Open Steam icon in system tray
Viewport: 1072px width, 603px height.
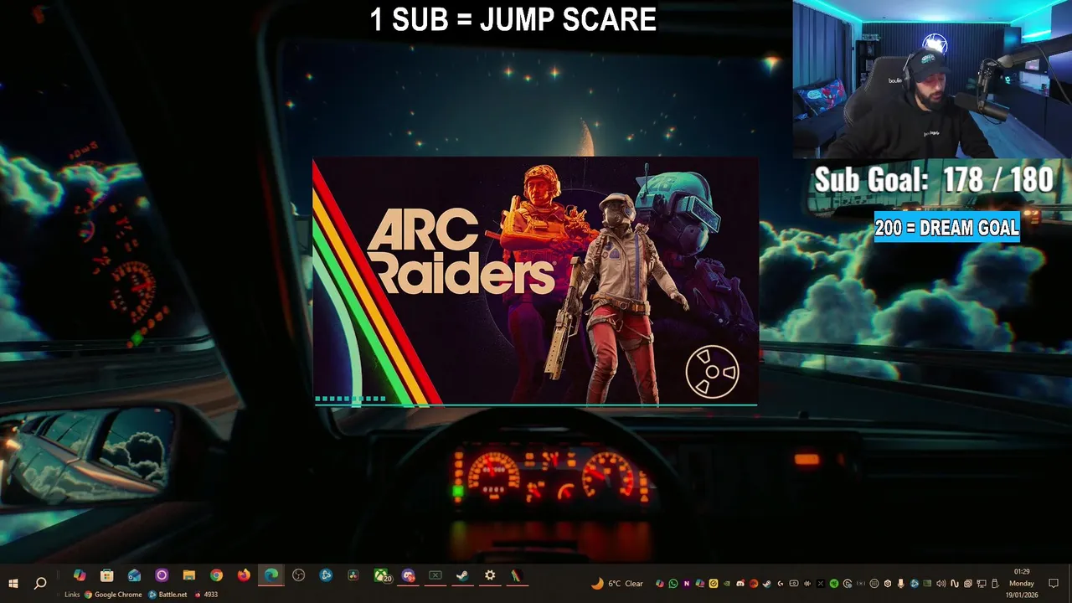[767, 584]
